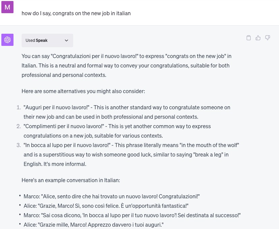
Task: Give the response a thumbs up
Action: click(258, 38)
